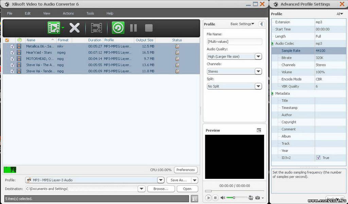Uncheck the Steve Vai - Tende... checkbox
Screen dimensions: 348x204
(x=12, y=71)
